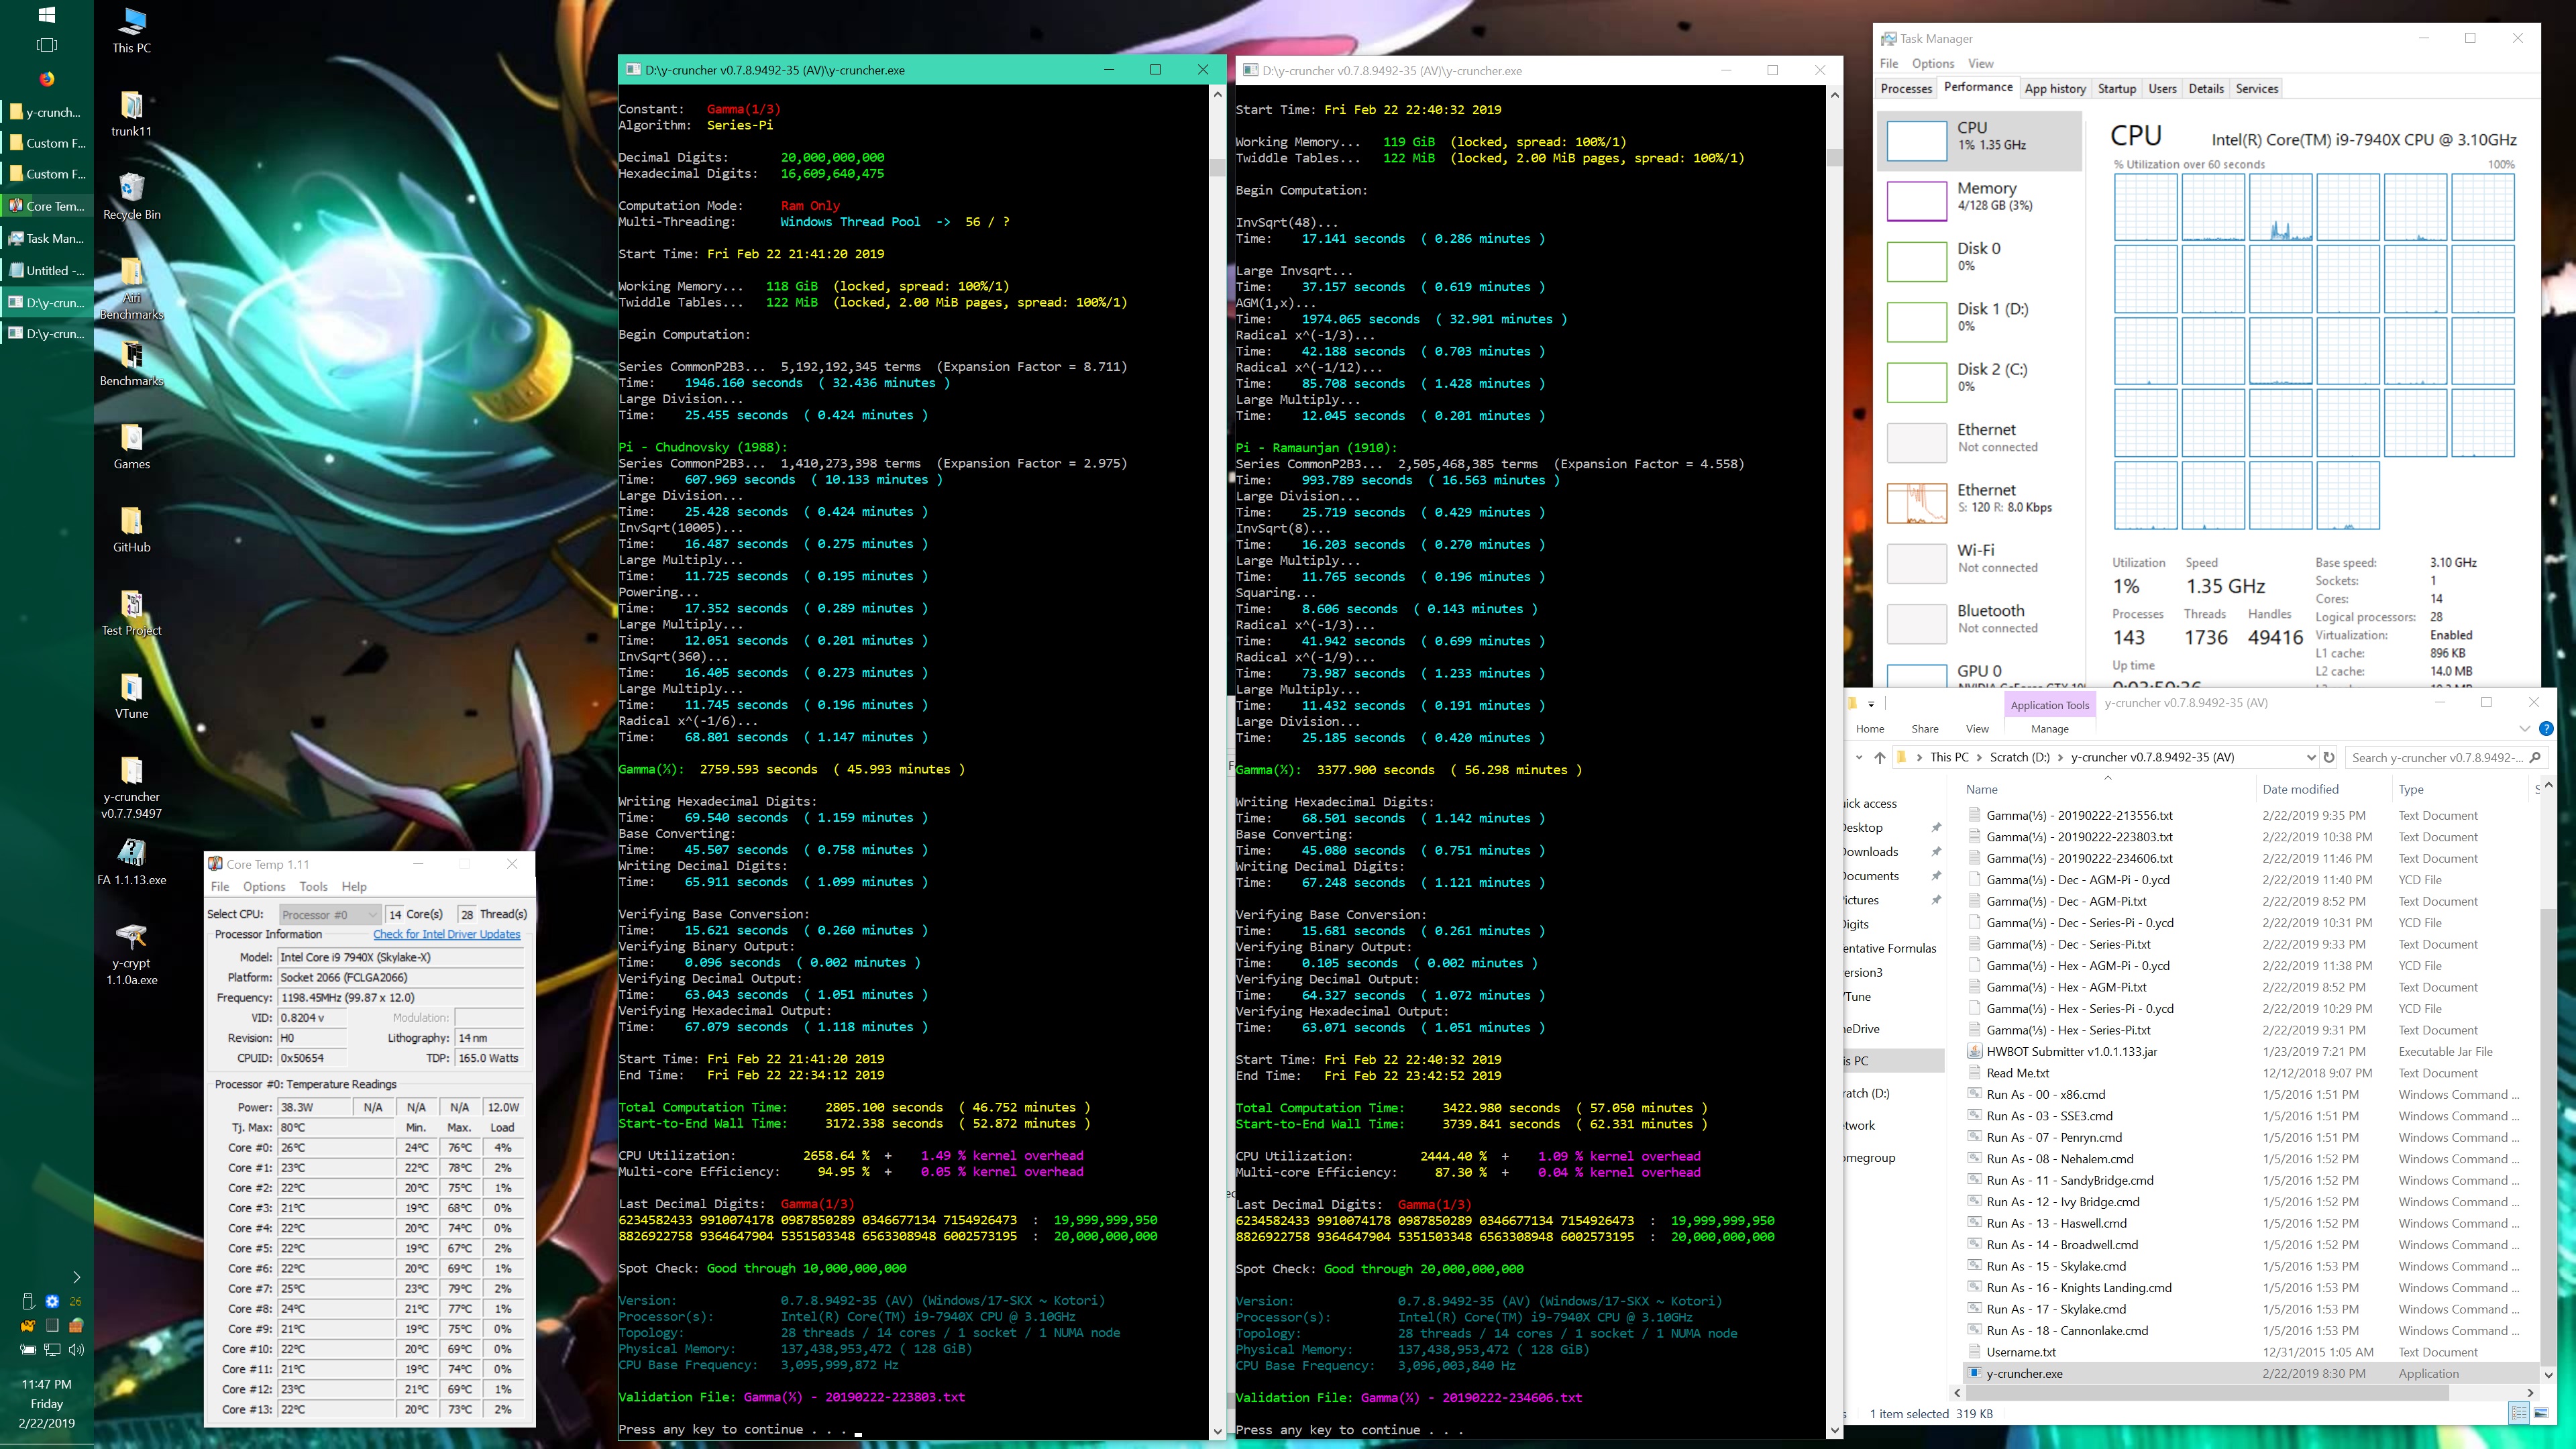Expand the File Explorer ribbon chevron
The image size is (2576, 1449).
click(x=2525, y=729)
